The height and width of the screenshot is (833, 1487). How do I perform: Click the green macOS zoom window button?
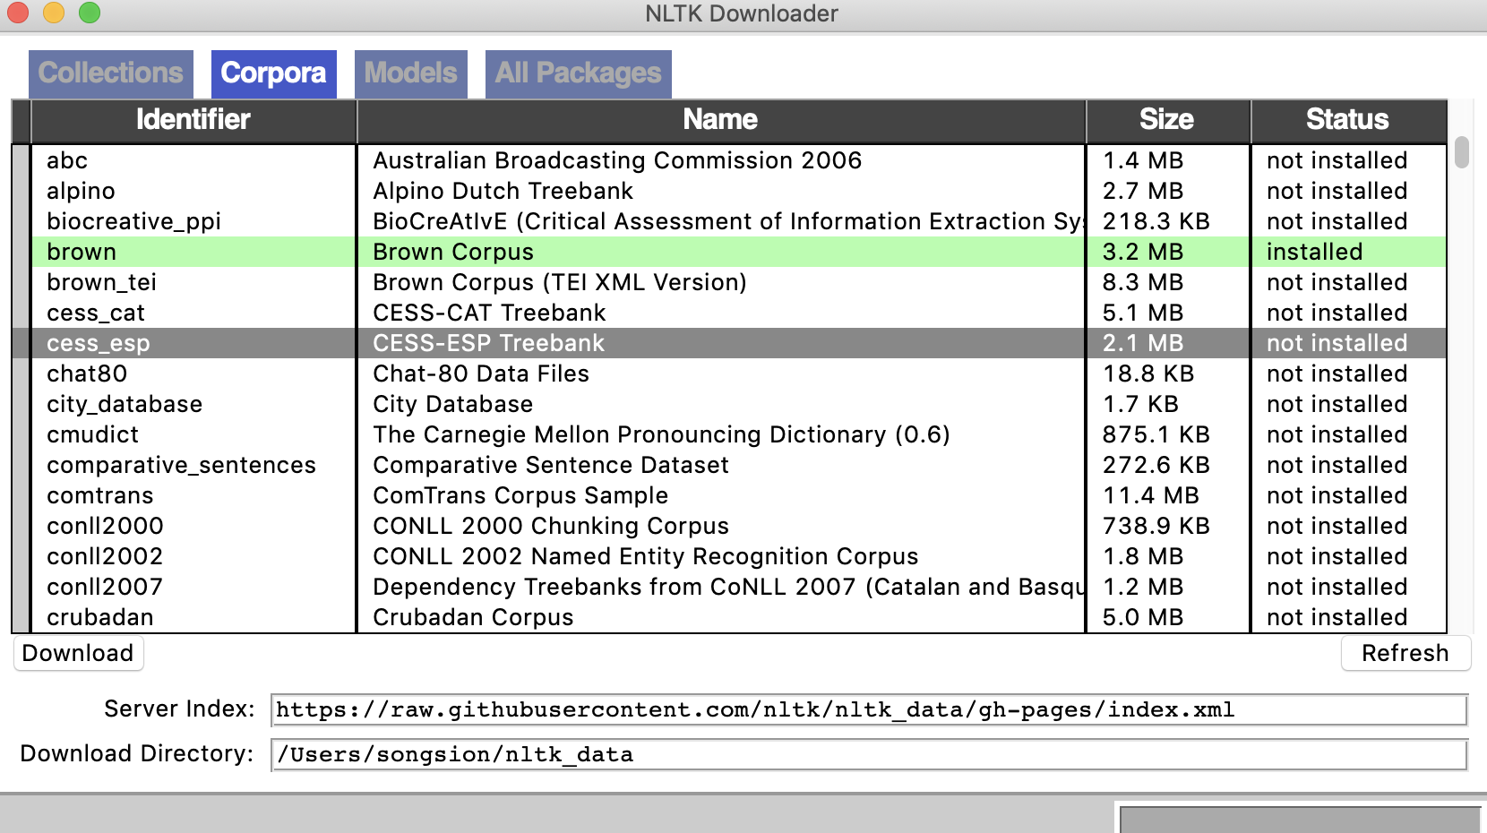click(90, 13)
